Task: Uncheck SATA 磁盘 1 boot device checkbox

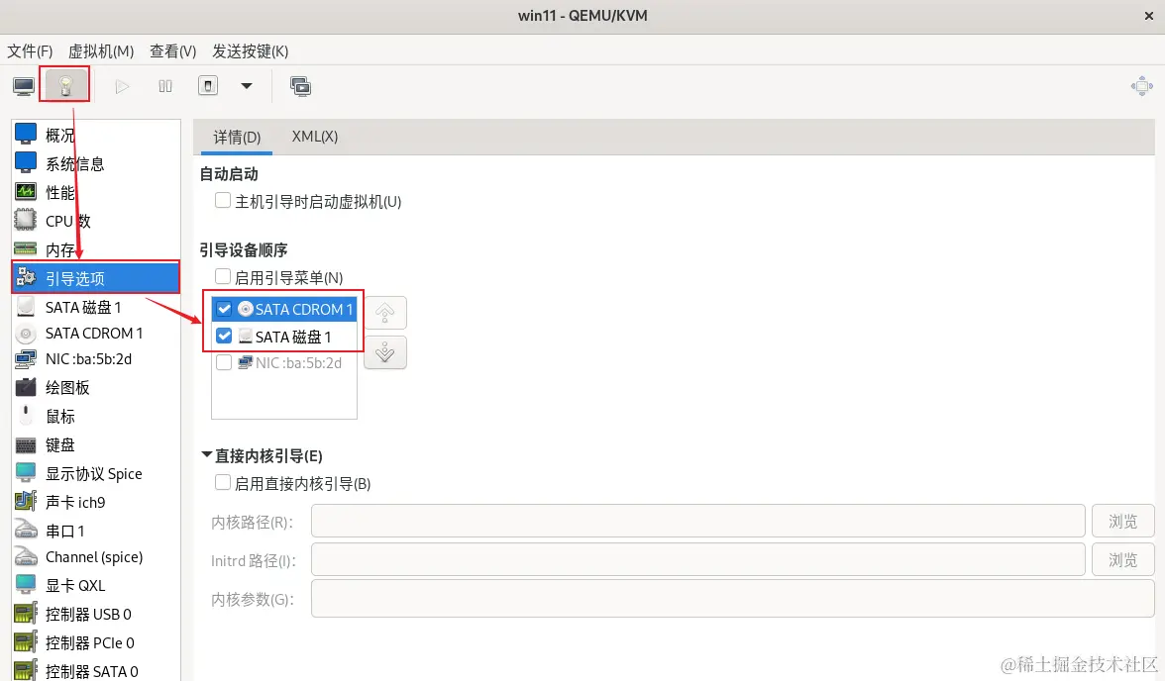Action: (x=224, y=336)
